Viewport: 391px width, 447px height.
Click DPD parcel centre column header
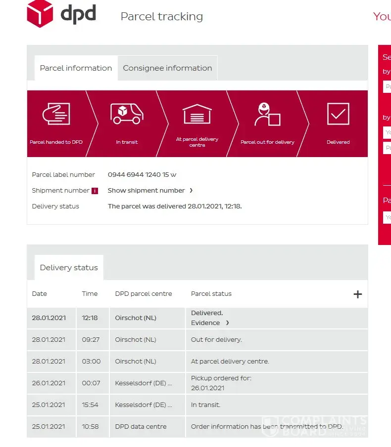click(x=144, y=293)
